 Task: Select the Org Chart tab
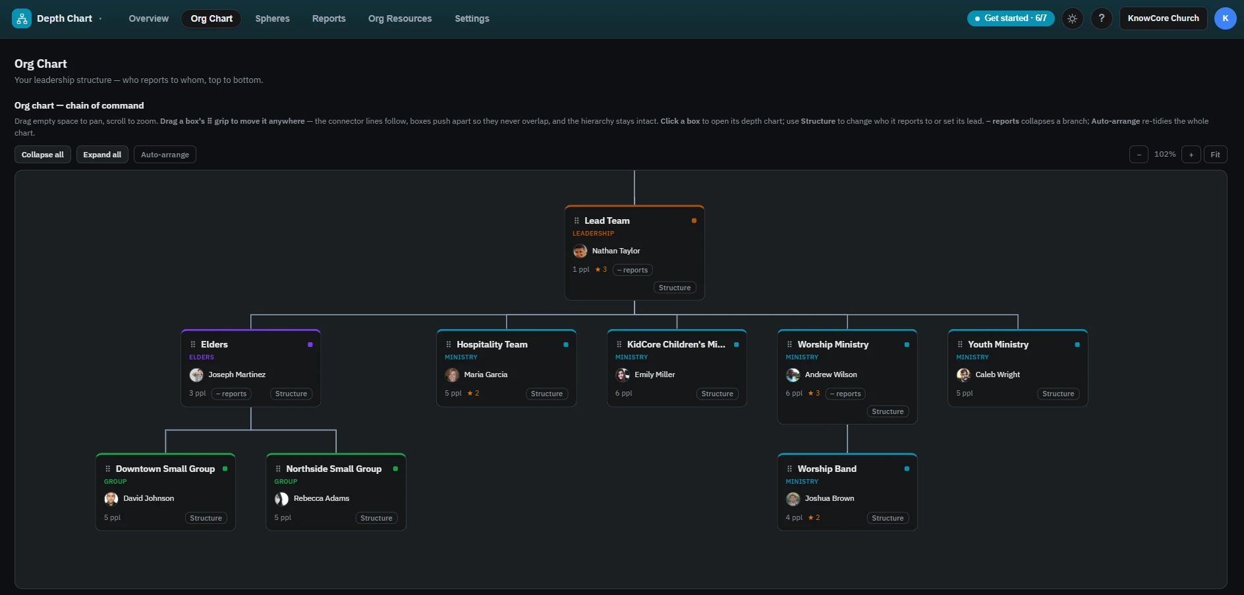212,18
